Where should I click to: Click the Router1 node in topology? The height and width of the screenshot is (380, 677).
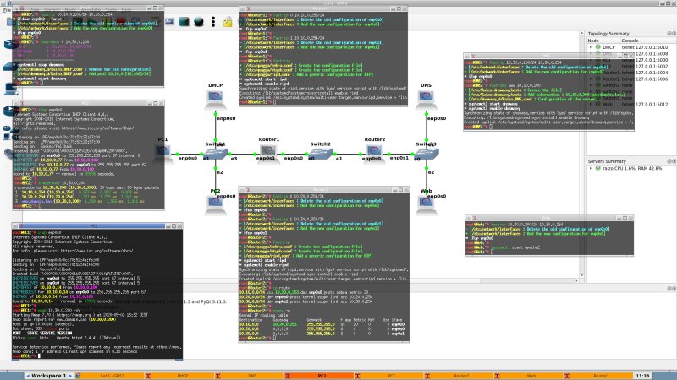pos(269,152)
